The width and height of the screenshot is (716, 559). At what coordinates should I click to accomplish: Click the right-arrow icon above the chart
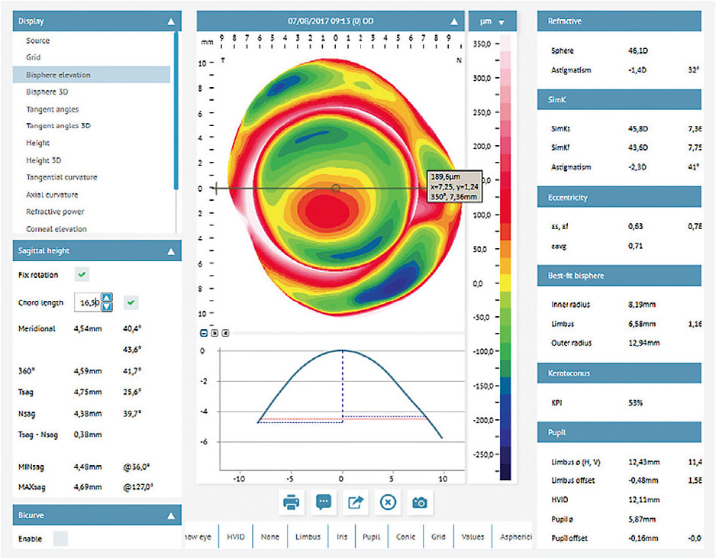(214, 333)
